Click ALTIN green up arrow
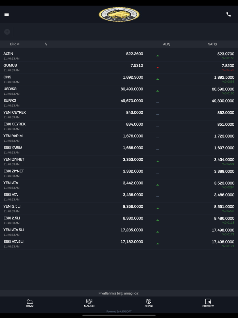Screen dimensions: 238x318 [157, 55]
